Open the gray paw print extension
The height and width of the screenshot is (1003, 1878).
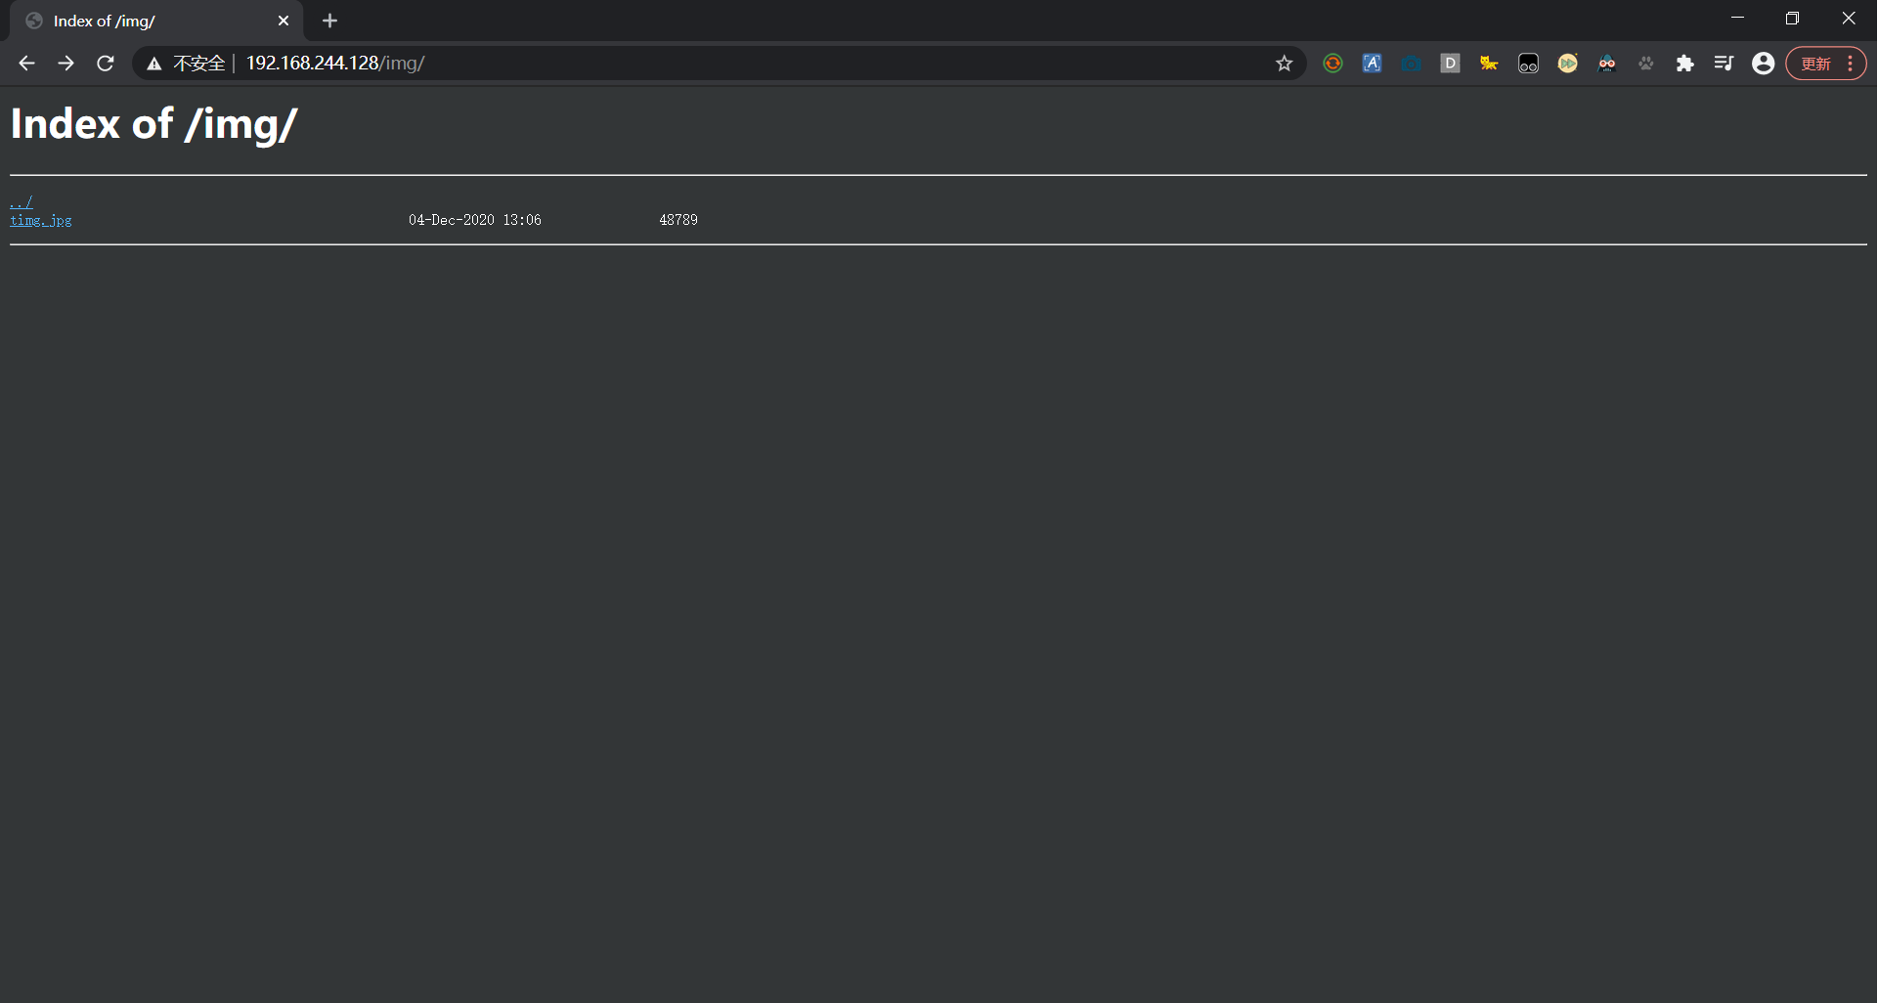click(x=1645, y=64)
